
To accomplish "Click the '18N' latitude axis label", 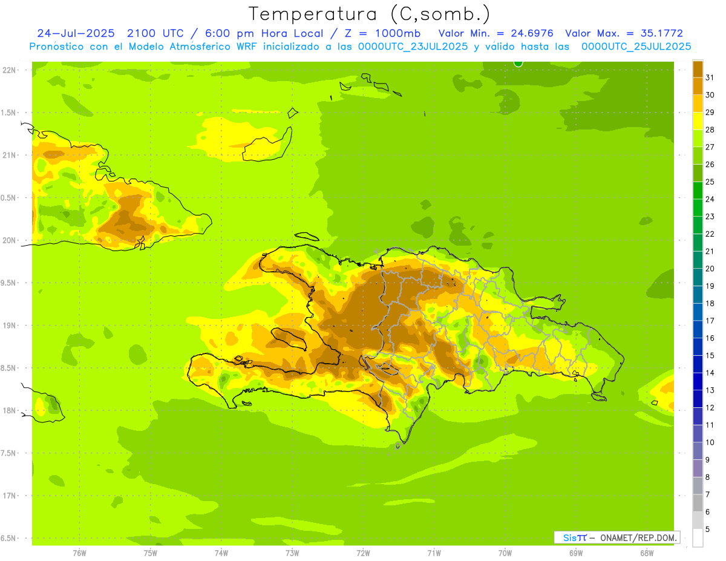I will pyautogui.click(x=9, y=410).
